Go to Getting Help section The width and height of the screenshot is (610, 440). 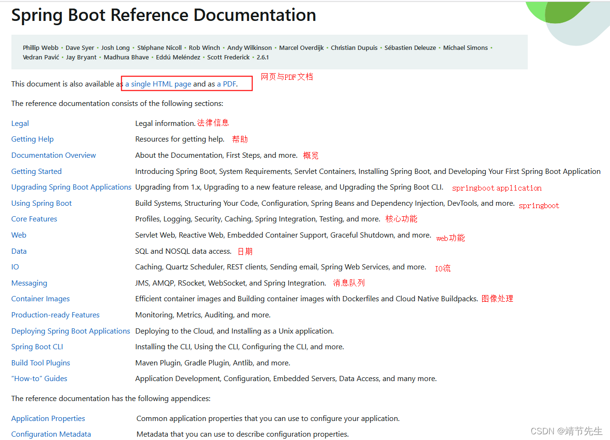(32, 139)
